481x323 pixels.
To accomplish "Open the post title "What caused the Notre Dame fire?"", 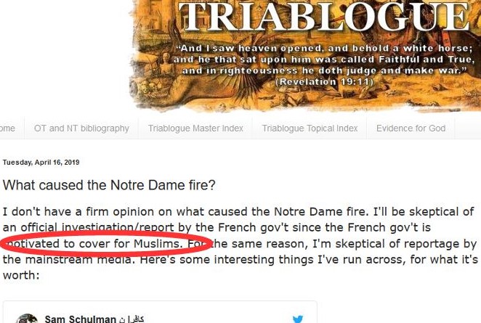I will click(109, 185).
